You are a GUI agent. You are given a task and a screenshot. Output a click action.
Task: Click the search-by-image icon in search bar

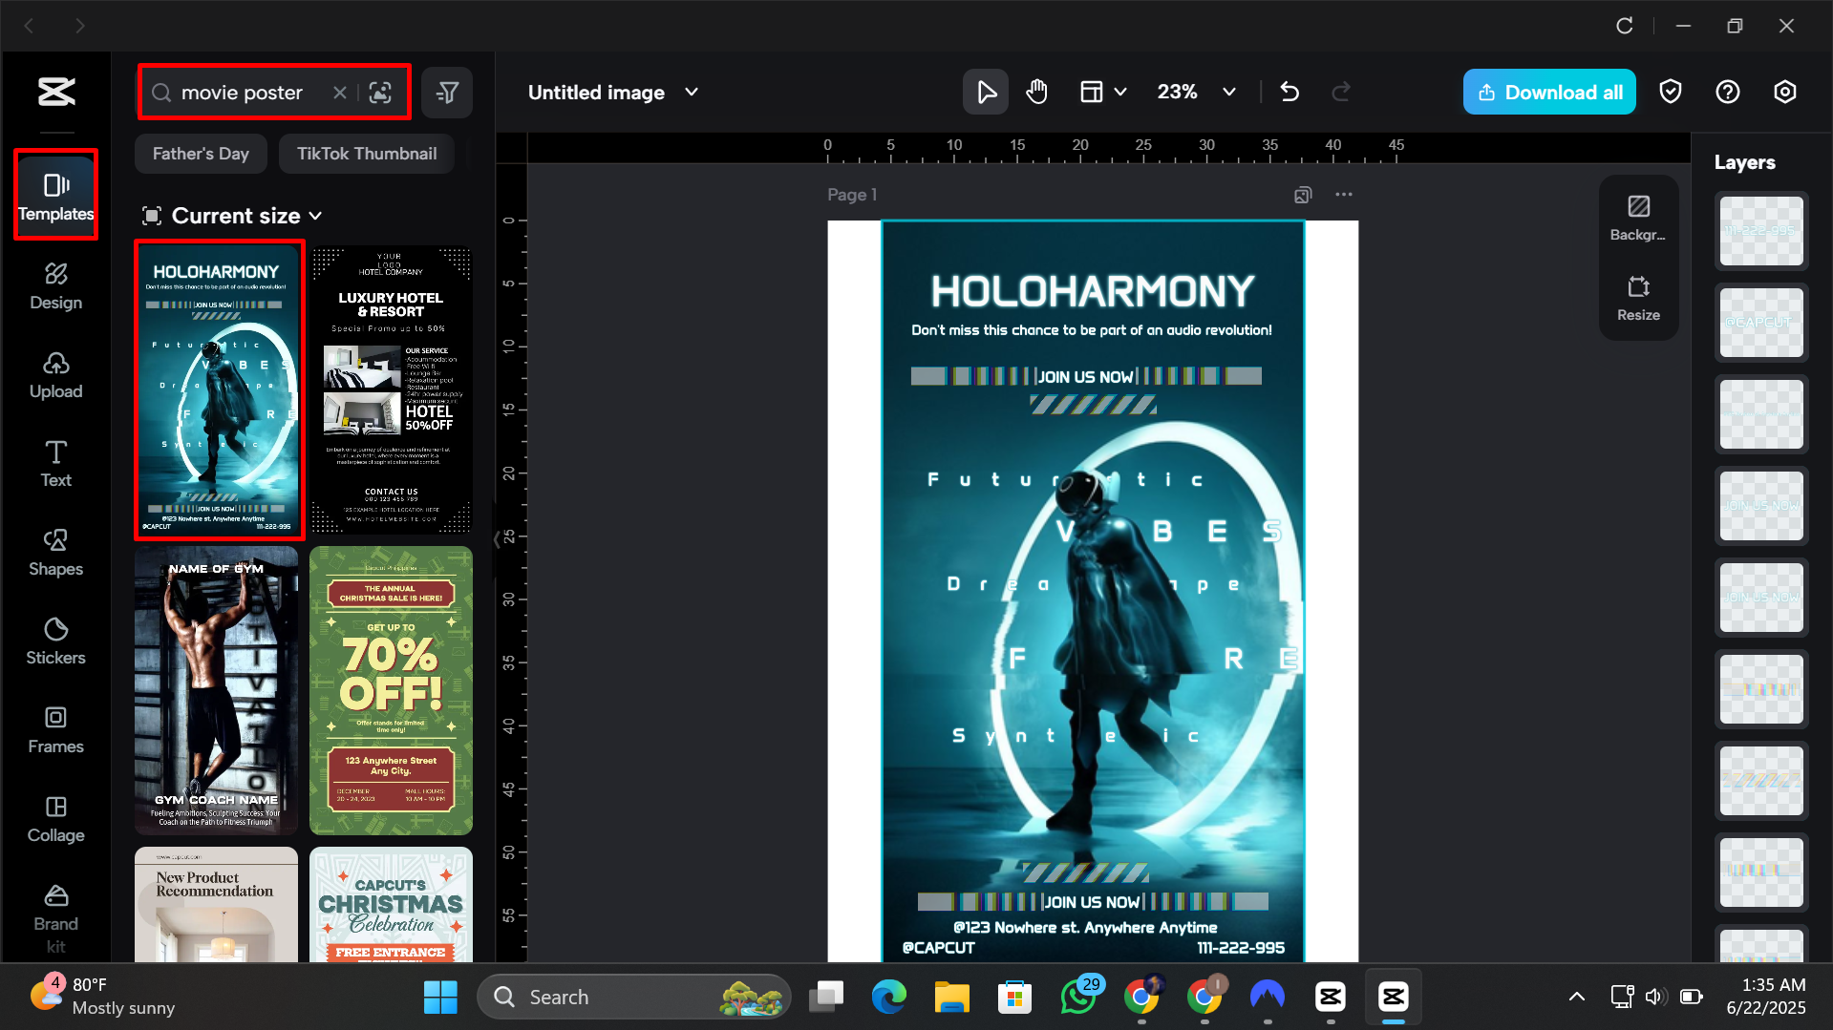tap(380, 92)
